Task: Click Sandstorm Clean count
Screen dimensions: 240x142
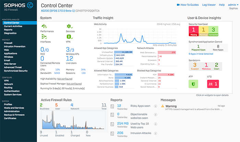Action: point(216,66)
